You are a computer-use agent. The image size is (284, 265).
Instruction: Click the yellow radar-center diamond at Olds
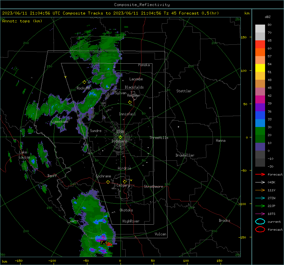tap(120, 137)
